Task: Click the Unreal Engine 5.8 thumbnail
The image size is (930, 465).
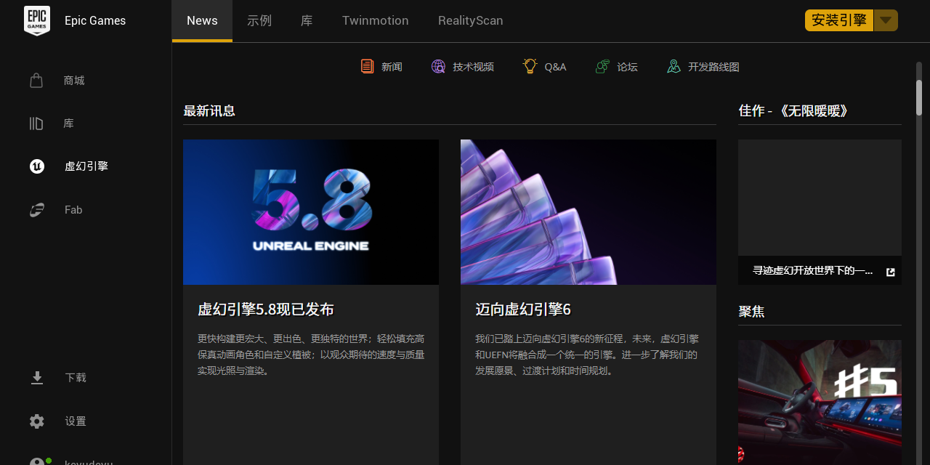Action: point(311,212)
